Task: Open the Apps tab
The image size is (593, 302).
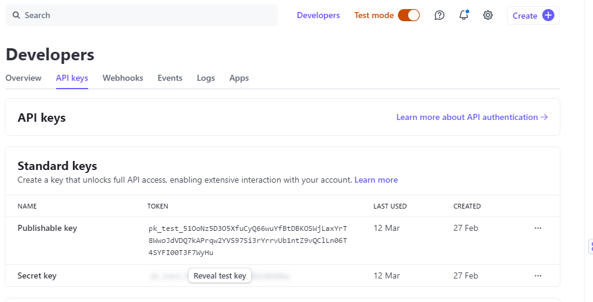Action: coord(239,78)
